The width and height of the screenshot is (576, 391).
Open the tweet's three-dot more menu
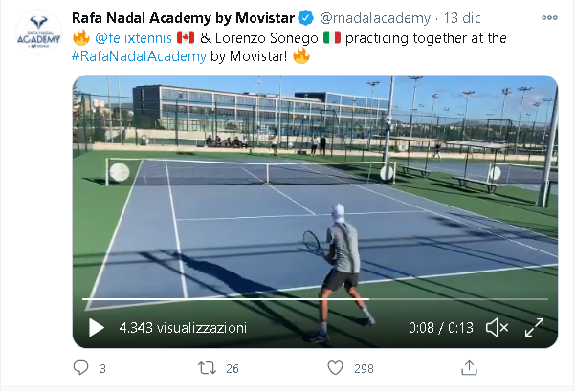549,17
